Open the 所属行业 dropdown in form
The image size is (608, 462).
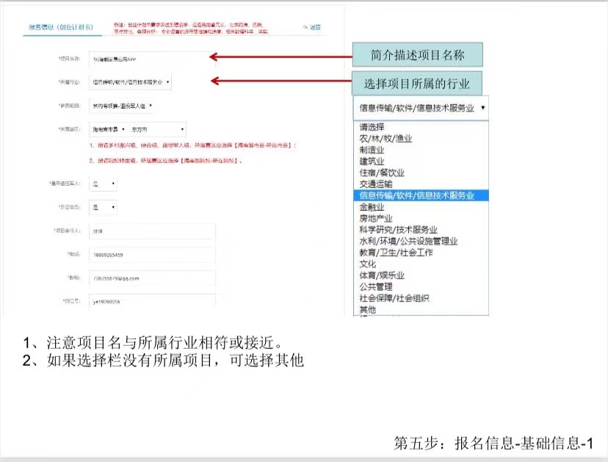coord(131,82)
